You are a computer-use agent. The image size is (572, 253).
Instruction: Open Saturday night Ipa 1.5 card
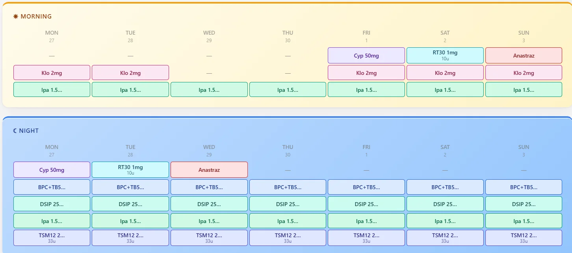(x=445, y=221)
